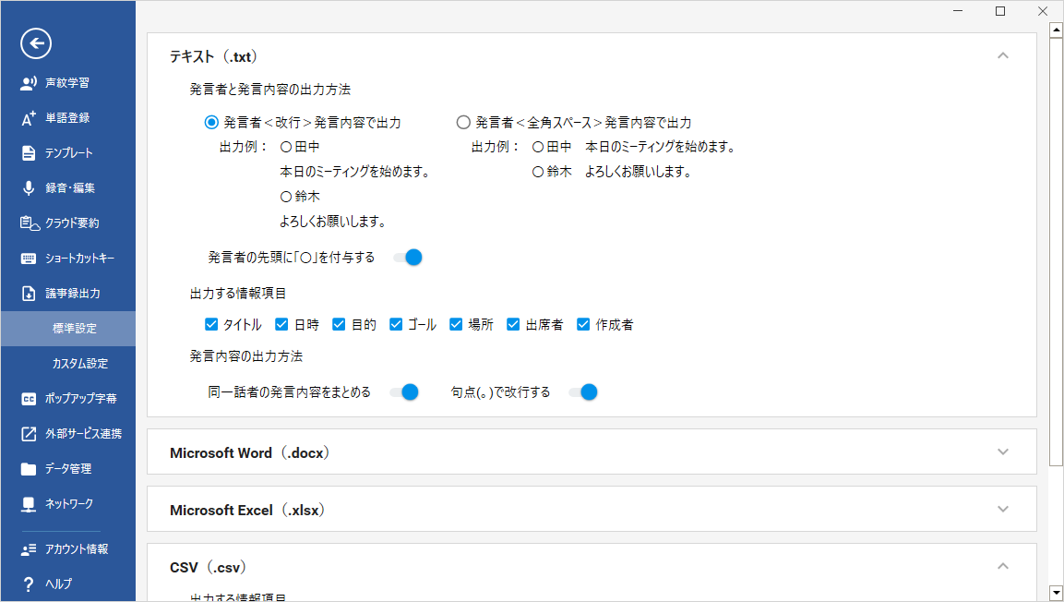This screenshot has height=602, width=1064.
Task: Toggle 発言者の先頭に「〇」を付与する switch
Action: pos(408,258)
